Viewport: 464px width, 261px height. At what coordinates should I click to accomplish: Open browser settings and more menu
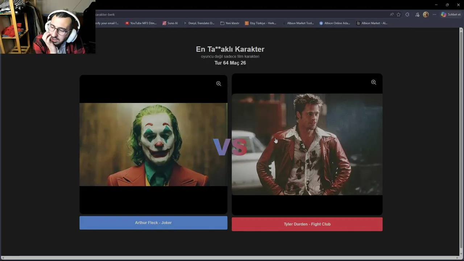pyautogui.click(x=434, y=14)
